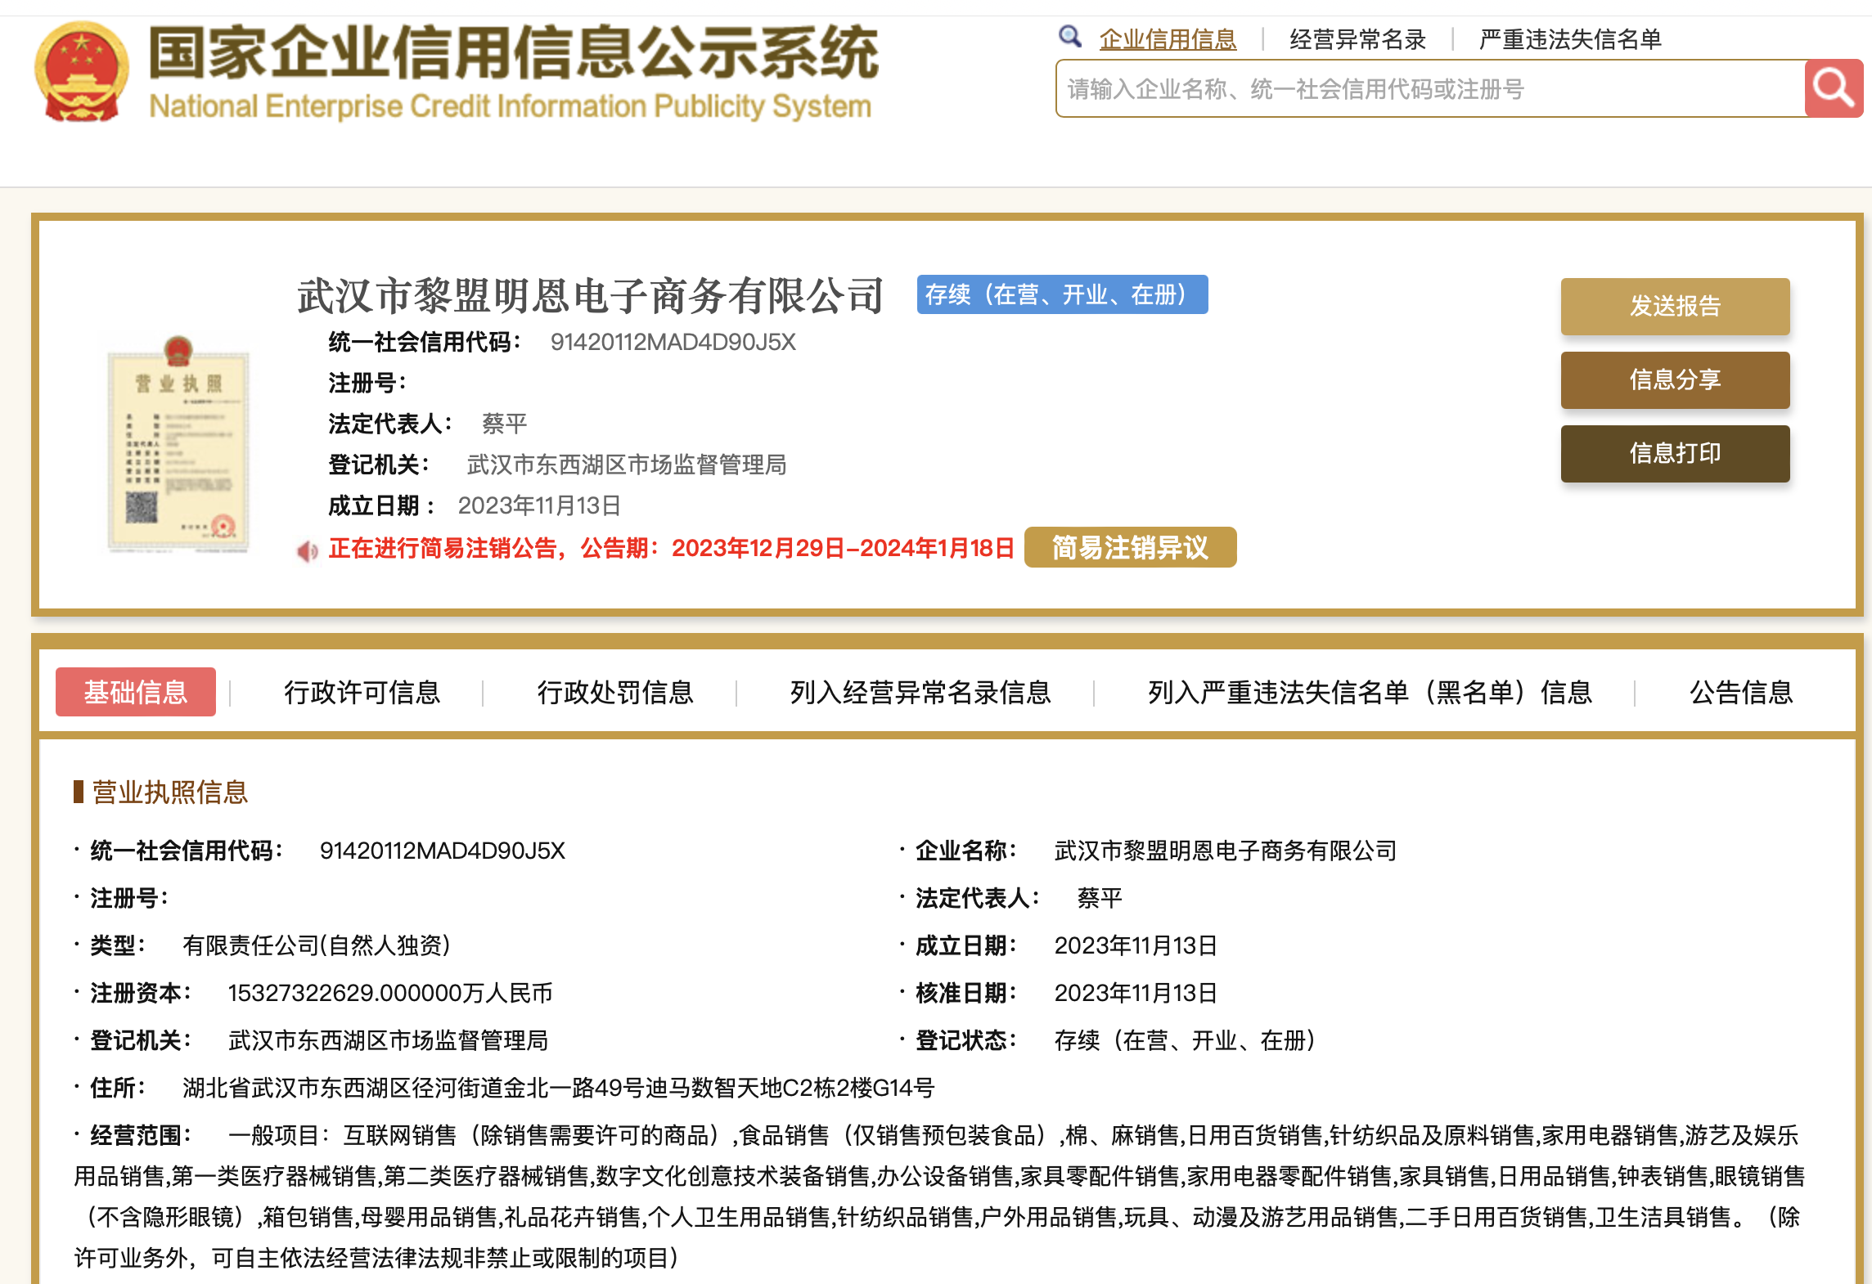Click the 发送报告 button

pyautogui.click(x=1674, y=306)
